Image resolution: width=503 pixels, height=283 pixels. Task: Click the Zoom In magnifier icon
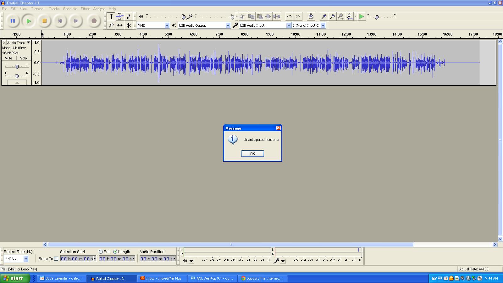324,16
